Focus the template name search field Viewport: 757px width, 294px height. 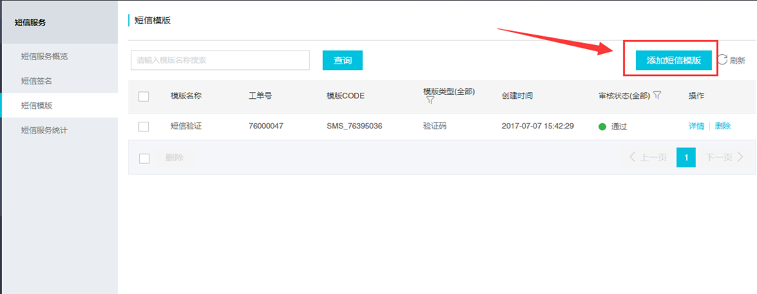pyautogui.click(x=220, y=60)
